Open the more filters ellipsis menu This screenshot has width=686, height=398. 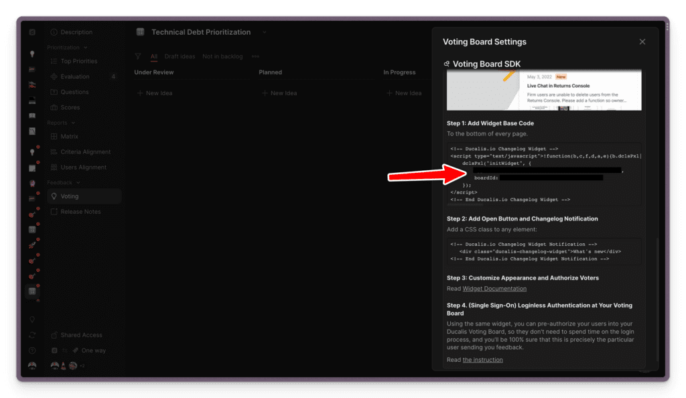[255, 56]
